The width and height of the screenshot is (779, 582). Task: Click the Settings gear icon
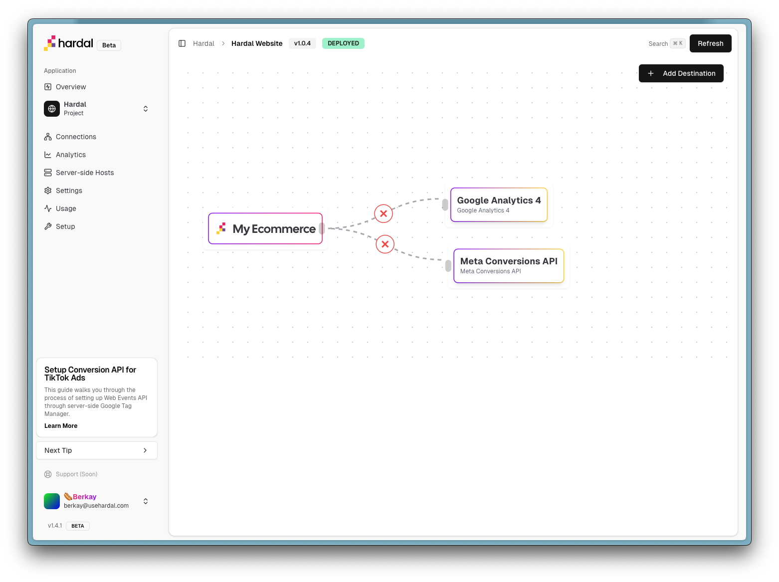click(48, 191)
